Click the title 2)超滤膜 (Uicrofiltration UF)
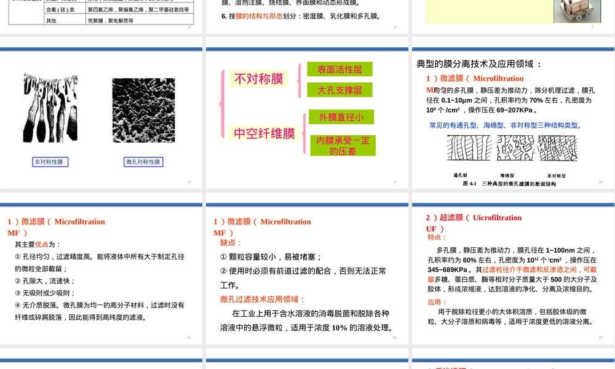The width and height of the screenshot is (615, 369). coord(474,223)
